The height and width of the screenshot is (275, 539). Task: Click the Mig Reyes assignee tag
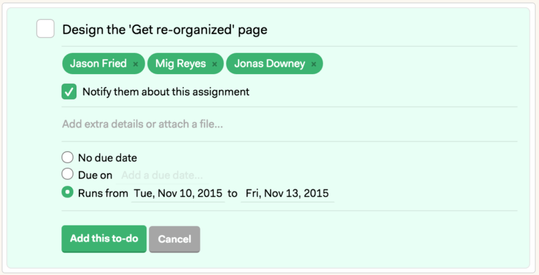click(x=186, y=64)
